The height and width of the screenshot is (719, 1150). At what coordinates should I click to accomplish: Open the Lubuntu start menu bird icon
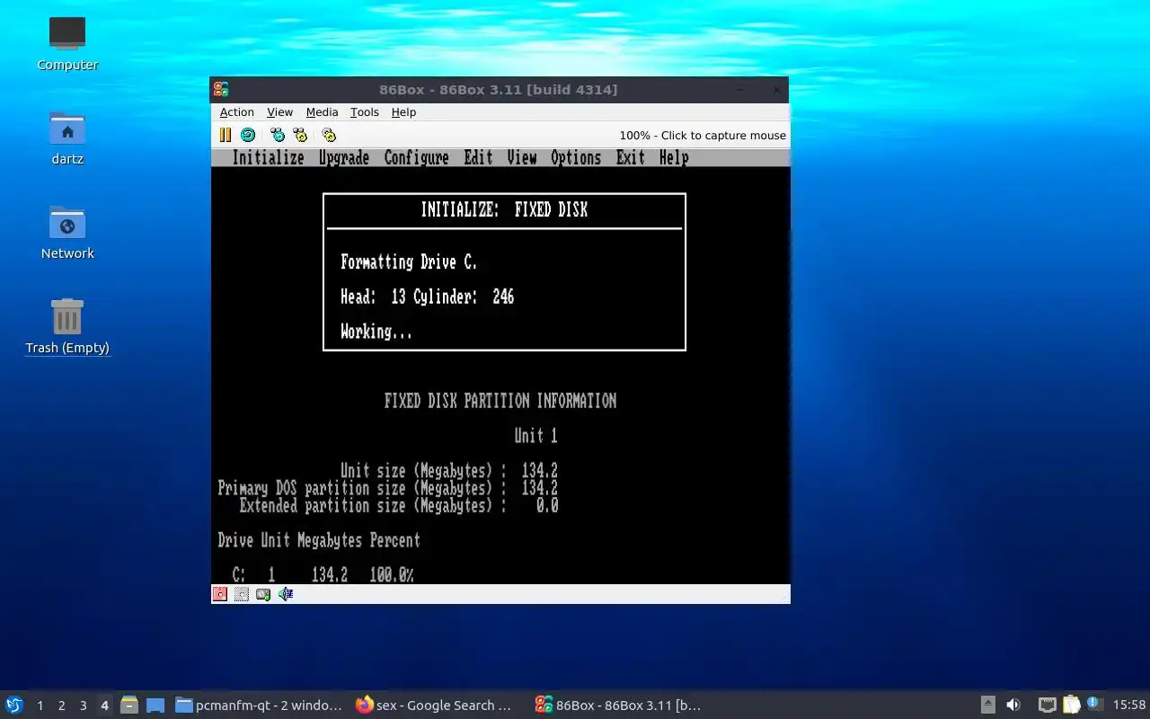(x=13, y=705)
